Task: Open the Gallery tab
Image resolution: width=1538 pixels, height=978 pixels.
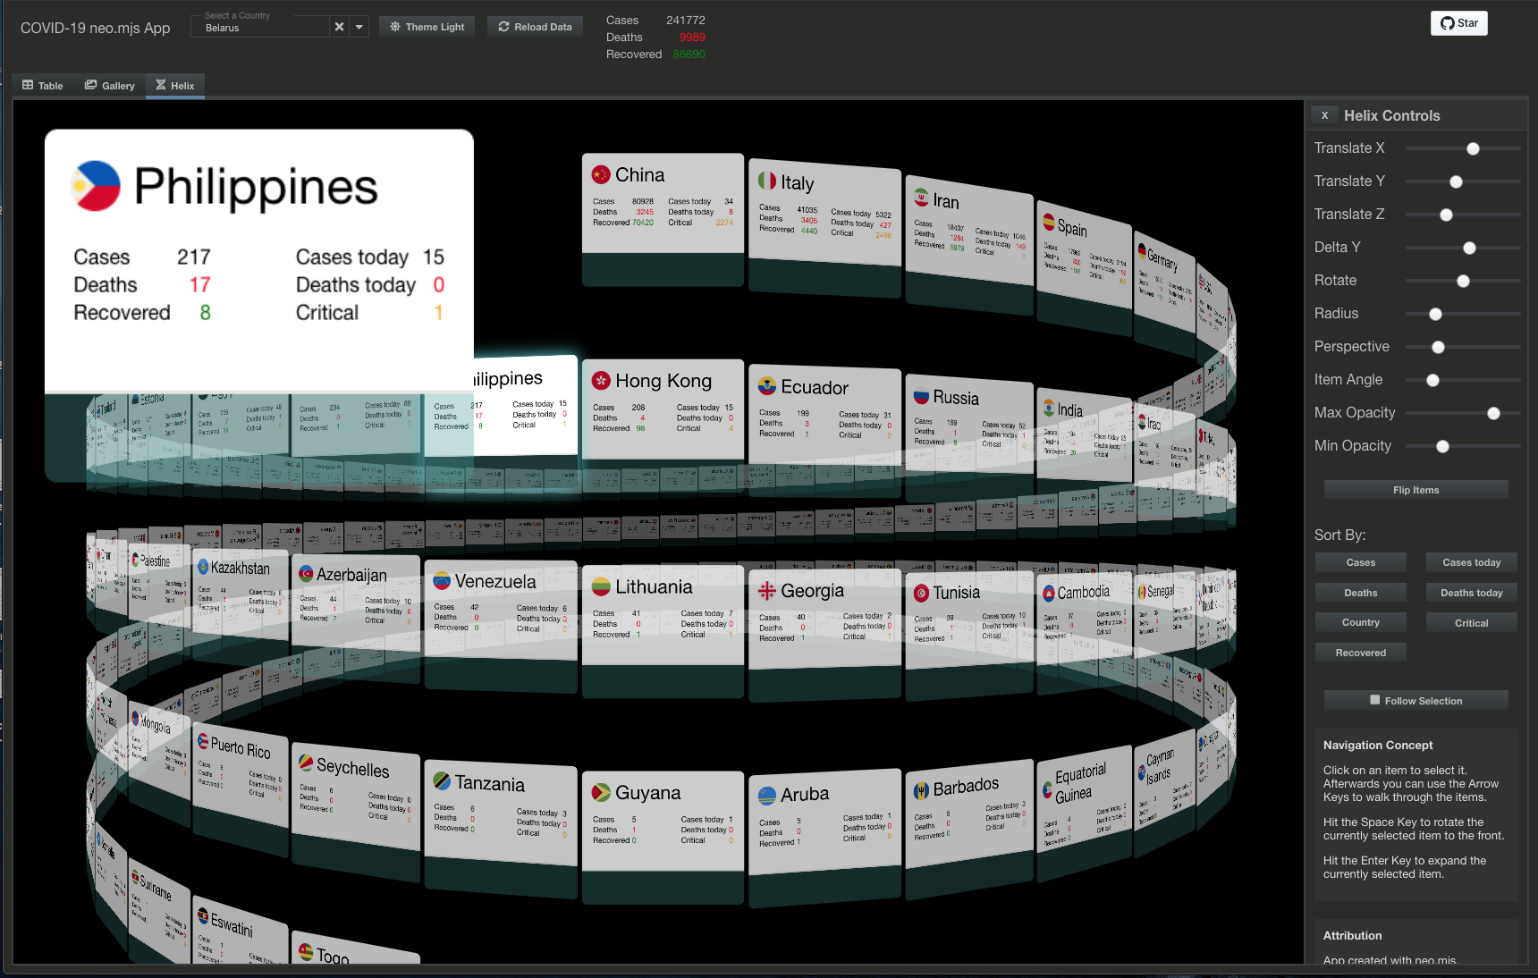Action: (109, 86)
